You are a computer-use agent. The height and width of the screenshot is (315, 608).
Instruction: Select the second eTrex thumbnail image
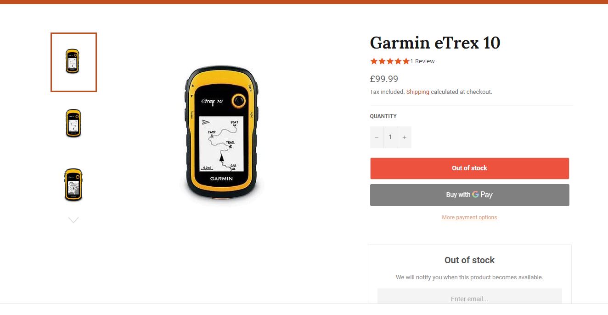click(73, 123)
